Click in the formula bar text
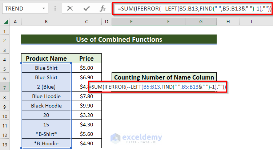This screenshot has height=150, width=273. click(x=194, y=8)
